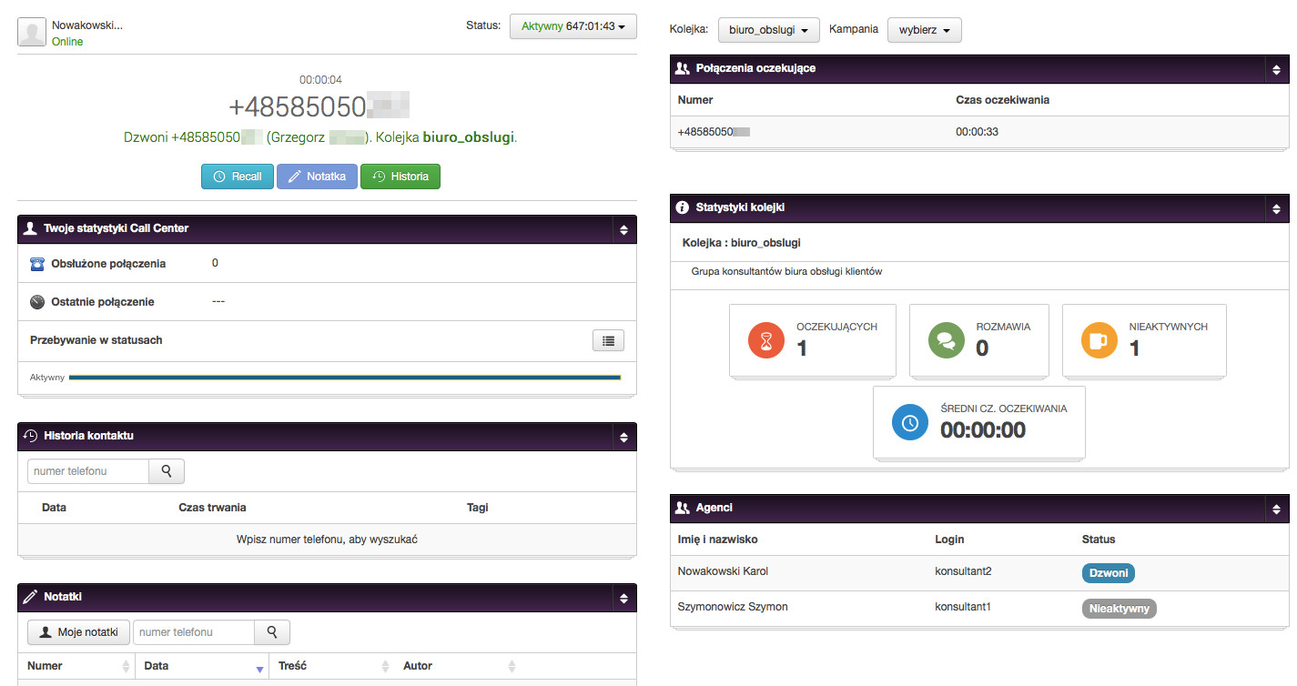Collapse the Połączenia oczekujące panel

1275,69
